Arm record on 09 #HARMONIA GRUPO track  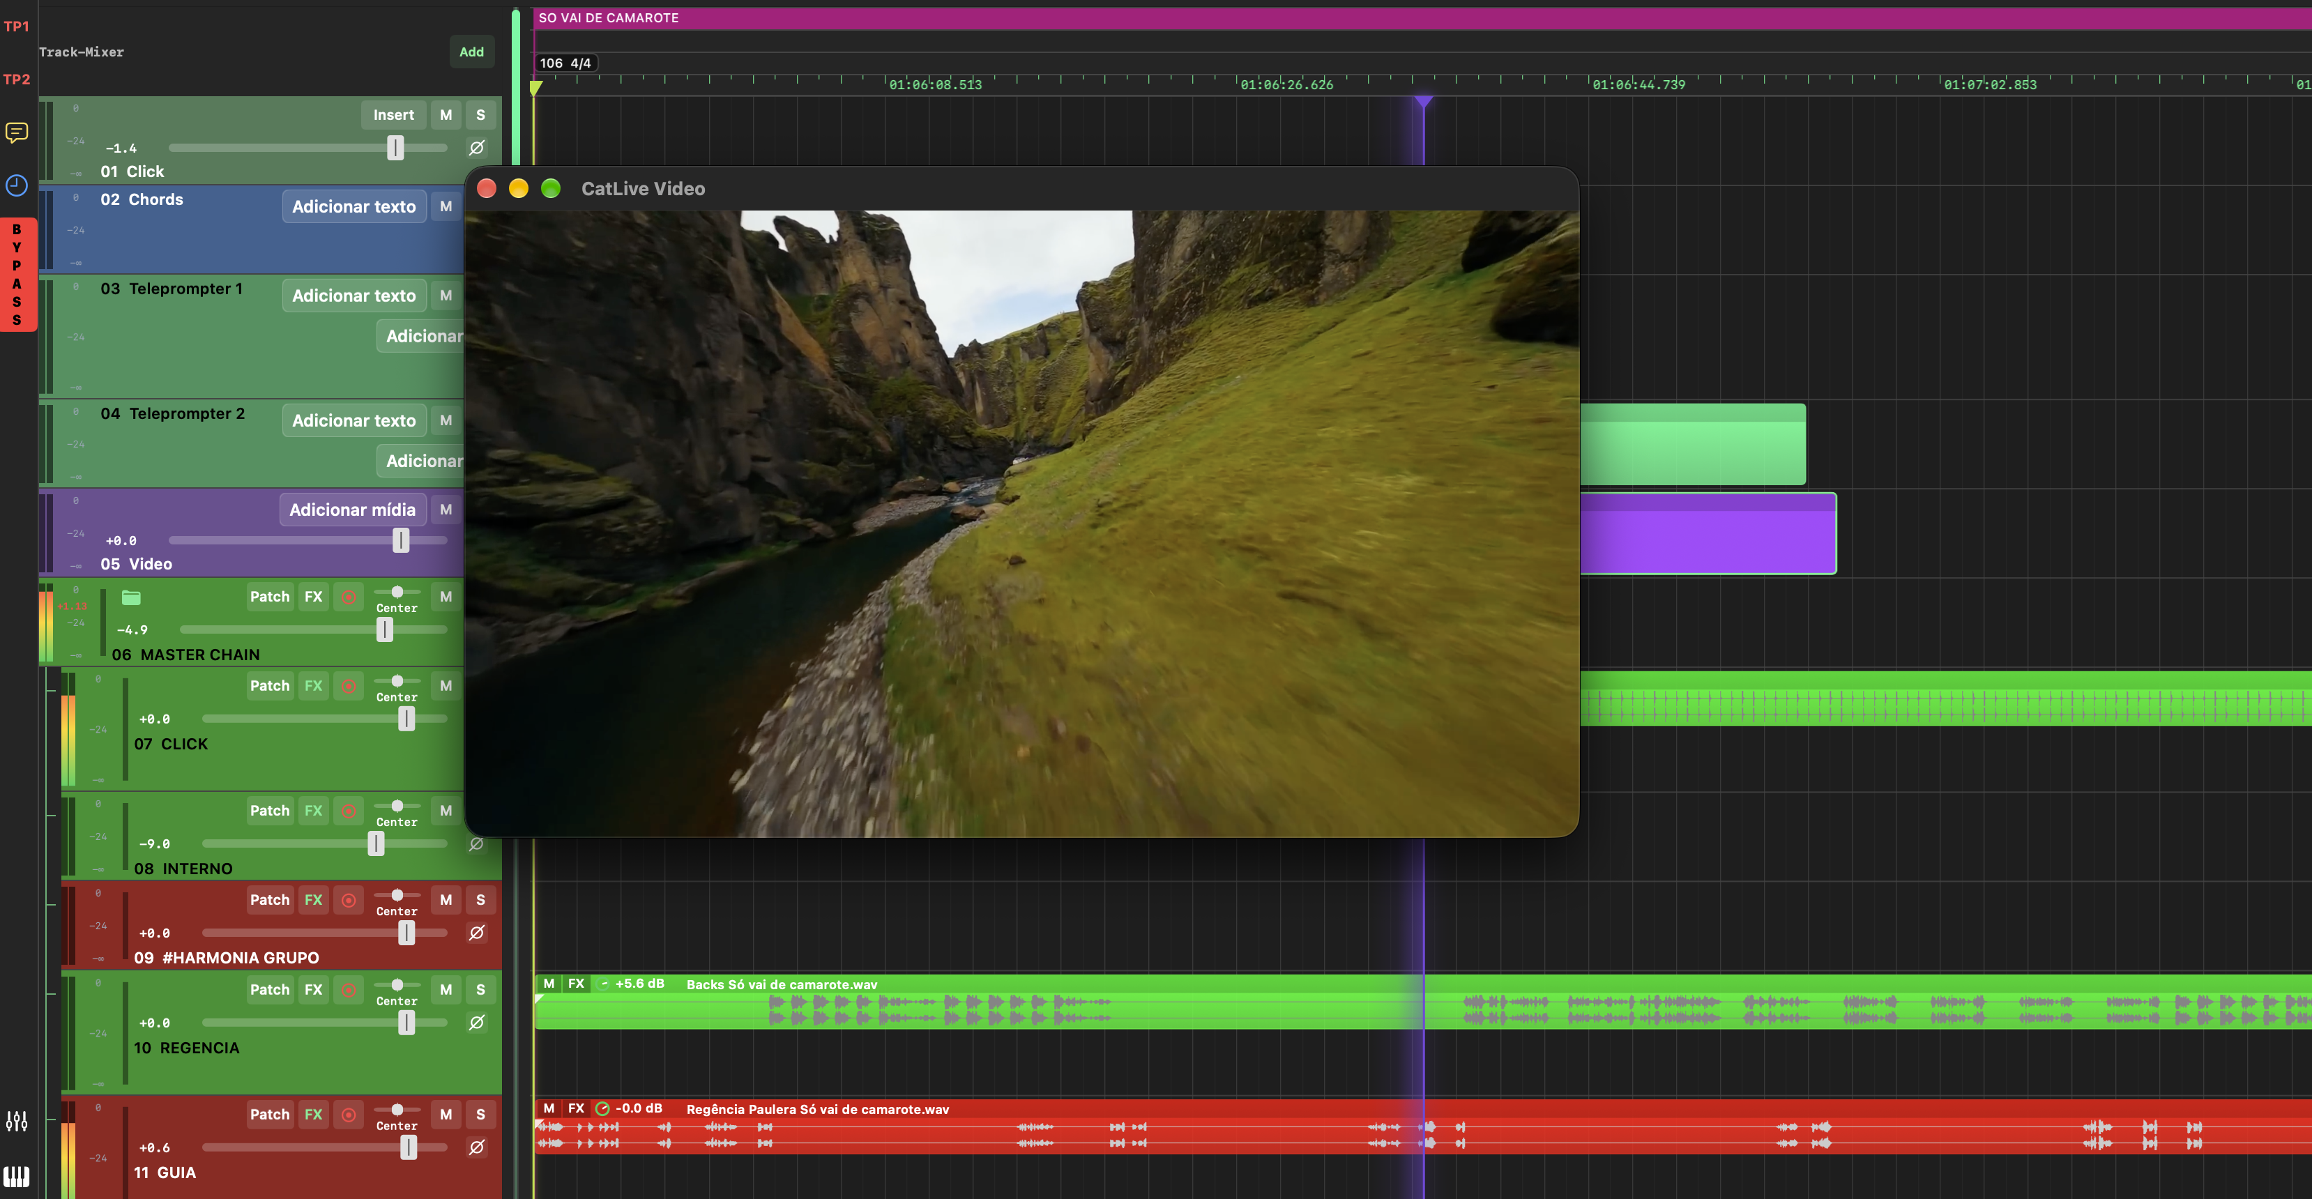coord(348,900)
